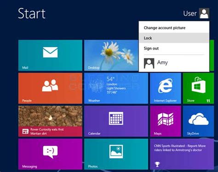This screenshot has width=218, height=172.
Task: Click the Store updates count 11
Action: 208,101
